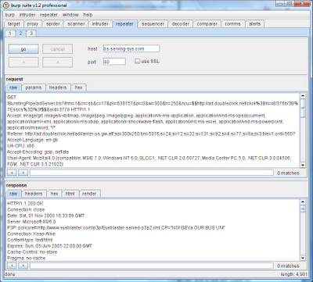Select repeater request tab 3
This screenshot has width=313, height=282.
(x=31, y=34)
